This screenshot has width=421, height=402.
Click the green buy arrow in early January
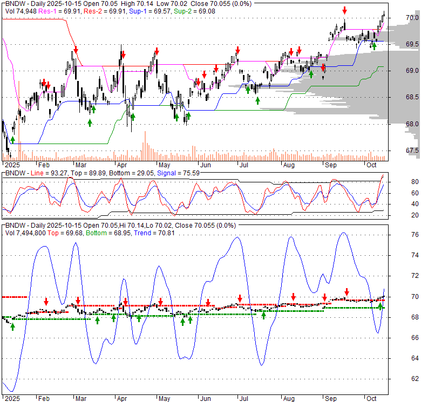click(x=12, y=140)
